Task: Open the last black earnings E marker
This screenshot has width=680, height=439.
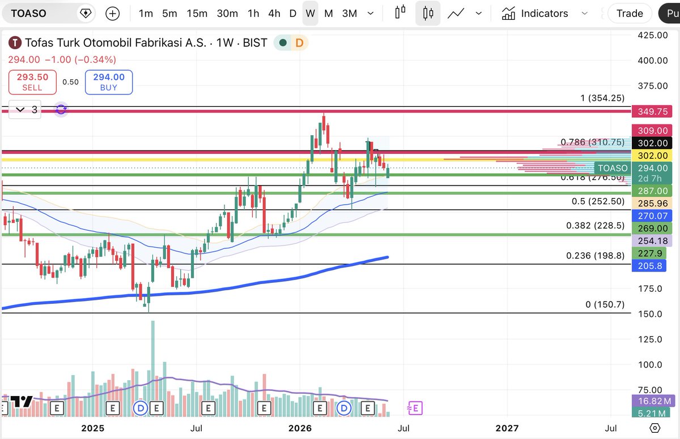Action: [368, 407]
